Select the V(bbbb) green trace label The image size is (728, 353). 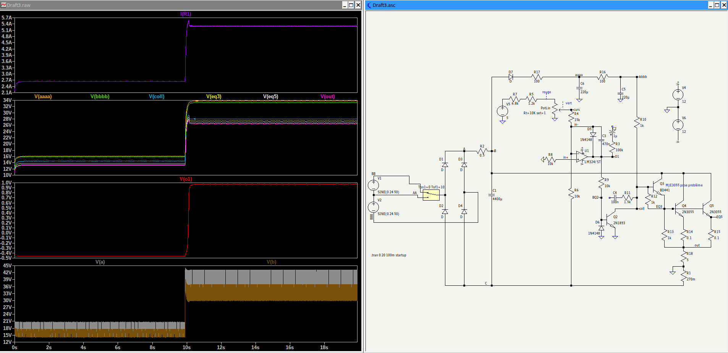100,97
